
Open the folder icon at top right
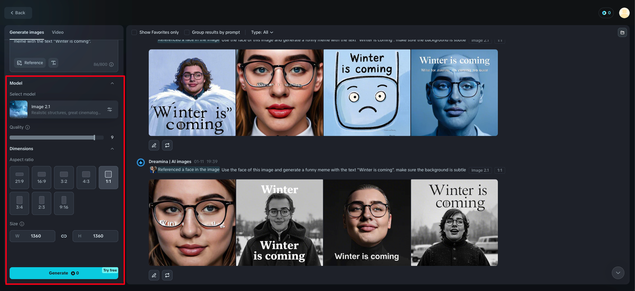click(x=622, y=33)
